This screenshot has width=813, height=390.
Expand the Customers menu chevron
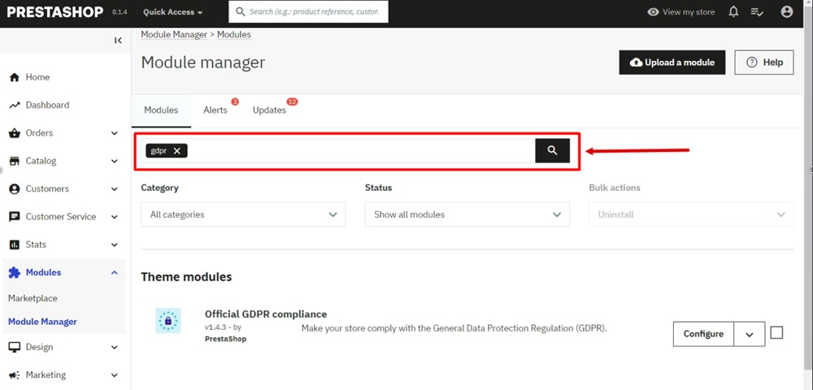pos(115,189)
